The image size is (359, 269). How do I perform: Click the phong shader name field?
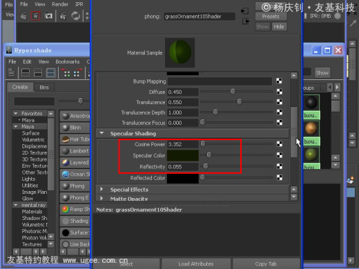click(200, 17)
